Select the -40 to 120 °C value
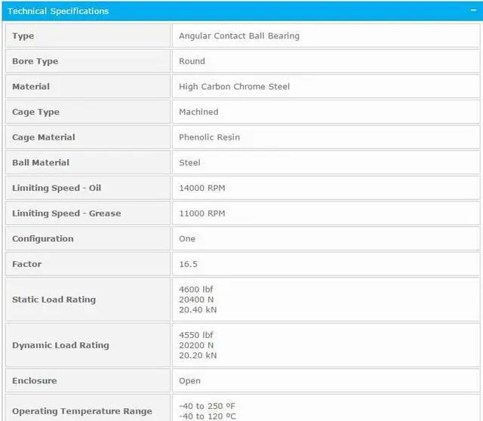This screenshot has height=421, width=483. (x=208, y=416)
